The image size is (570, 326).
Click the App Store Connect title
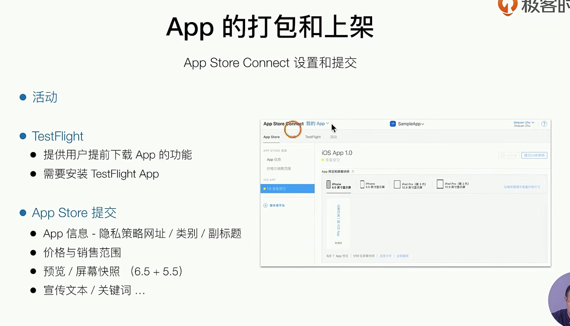coord(283,124)
